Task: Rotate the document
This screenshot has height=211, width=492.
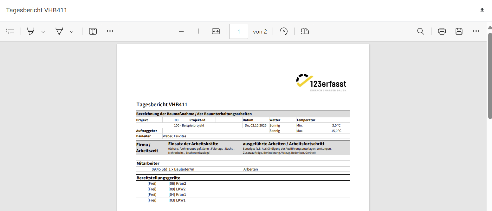Action: [284, 31]
